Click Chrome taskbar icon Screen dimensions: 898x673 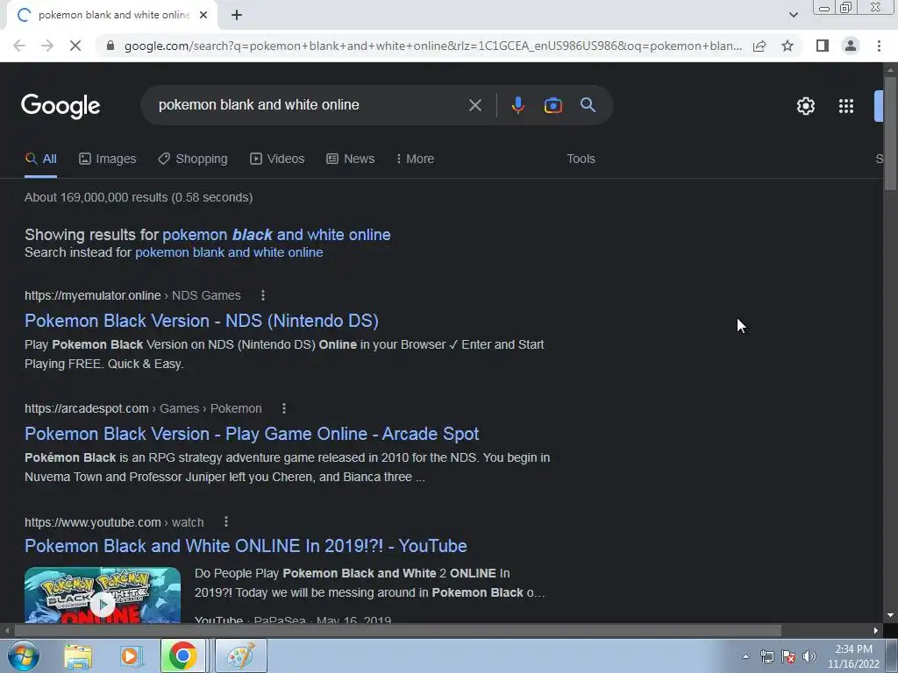coord(183,655)
